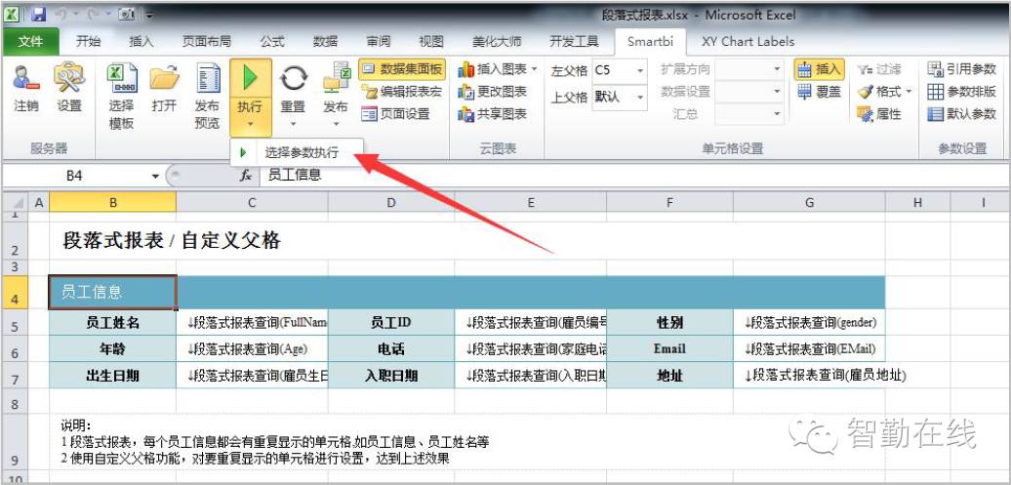Open the 汇总 dropdown
This screenshot has height=485, width=1011.
tap(777, 114)
